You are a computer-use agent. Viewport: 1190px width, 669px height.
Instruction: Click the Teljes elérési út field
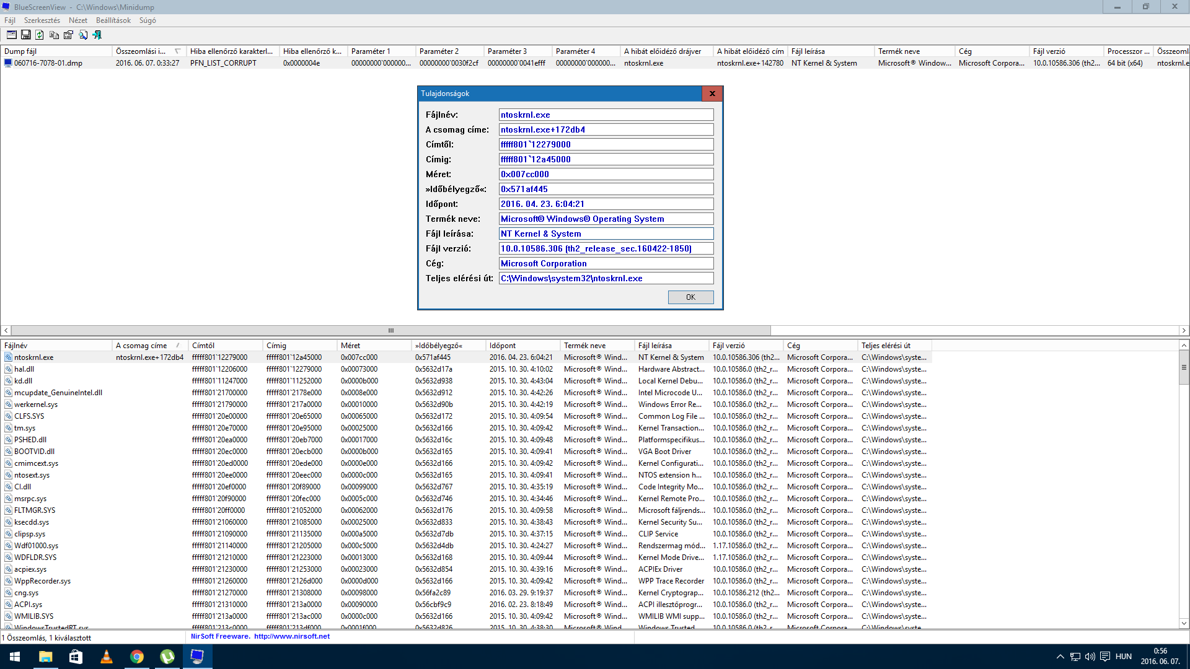click(x=606, y=278)
